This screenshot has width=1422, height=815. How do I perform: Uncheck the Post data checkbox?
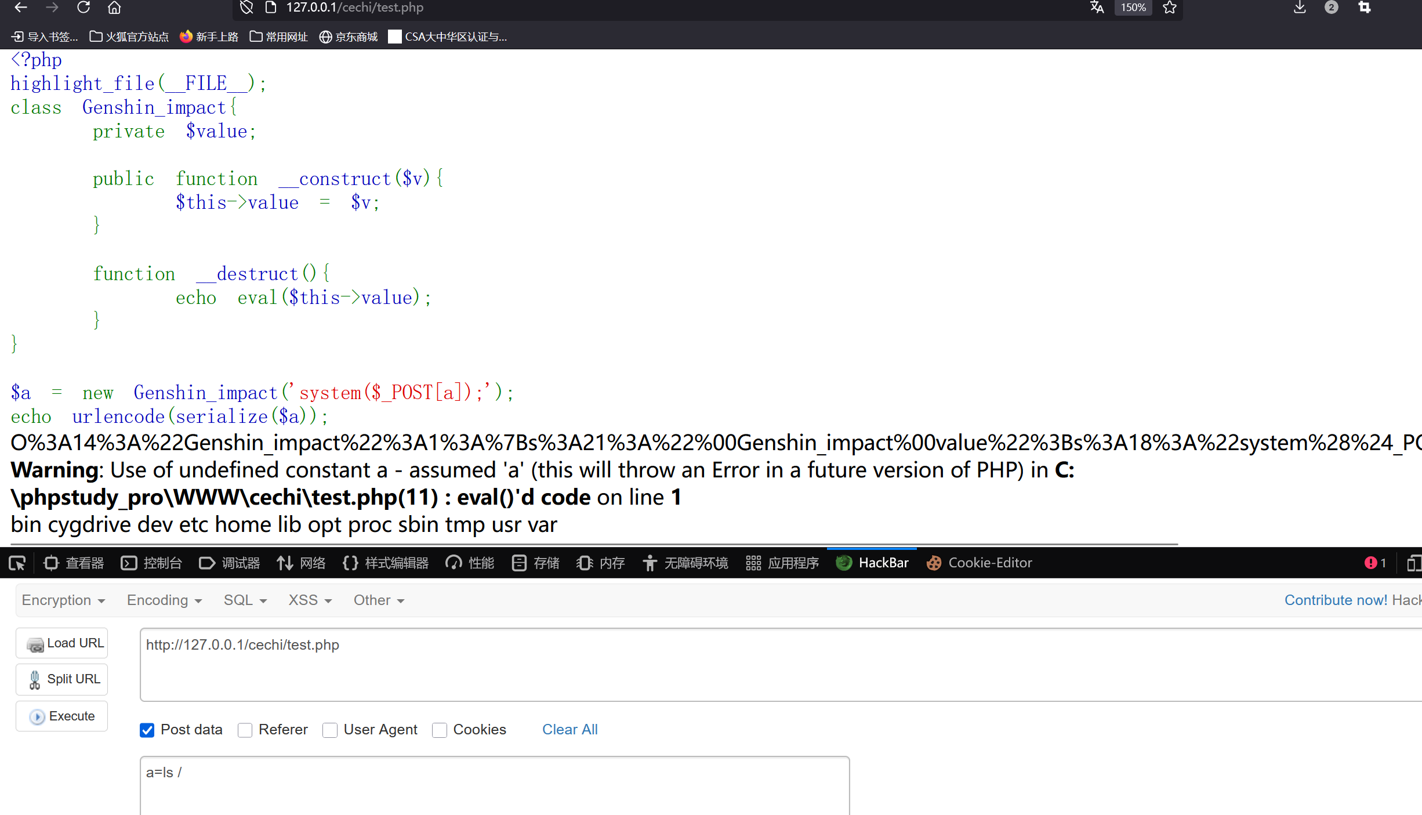[147, 730]
